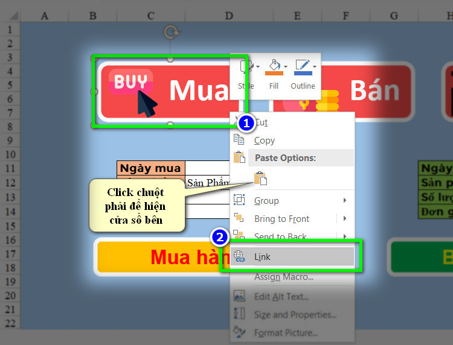Click the BUY cursor icon on picture
453x345 pixels.
[x=133, y=92]
